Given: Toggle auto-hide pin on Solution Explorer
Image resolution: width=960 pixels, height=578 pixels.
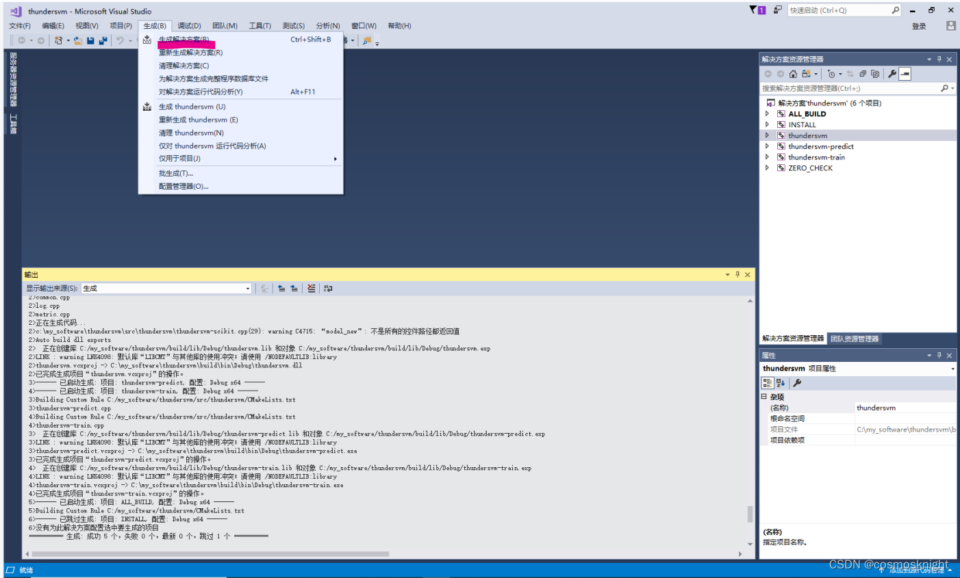Looking at the screenshot, I should (939, 59).
